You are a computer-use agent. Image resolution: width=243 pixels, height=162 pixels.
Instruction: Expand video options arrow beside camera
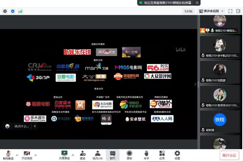pos(36,155)
